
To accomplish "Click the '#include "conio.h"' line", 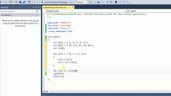I will [x=59, y=28].
